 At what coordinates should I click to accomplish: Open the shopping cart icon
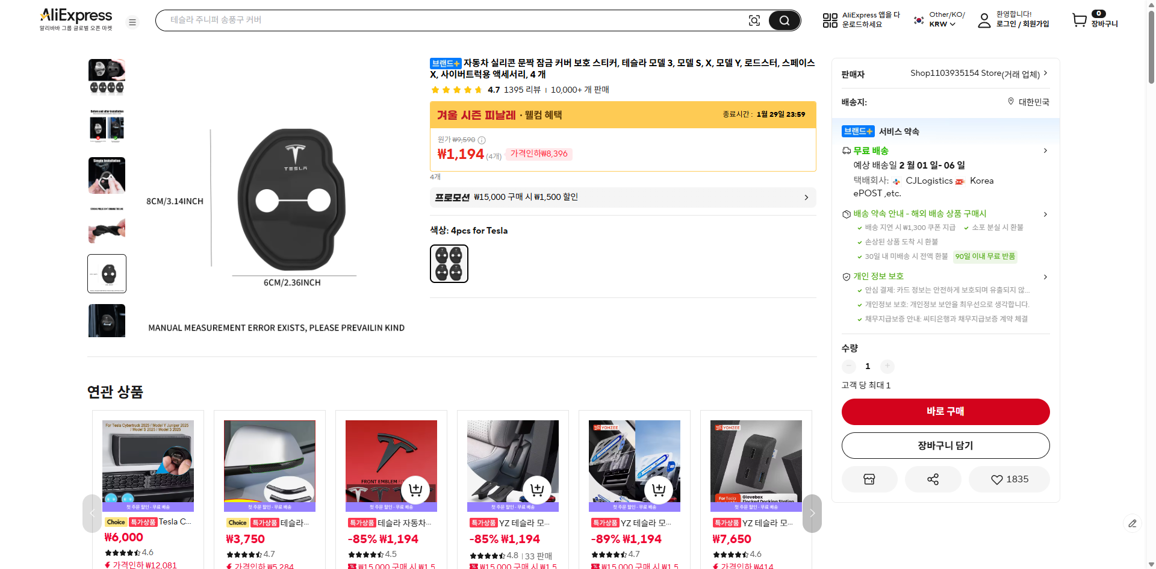point(1080,20)
